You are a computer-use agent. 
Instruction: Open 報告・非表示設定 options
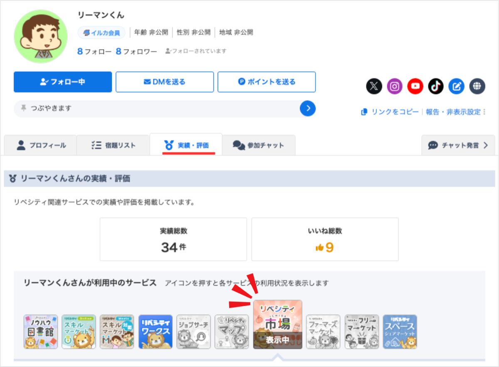(456, 112)
